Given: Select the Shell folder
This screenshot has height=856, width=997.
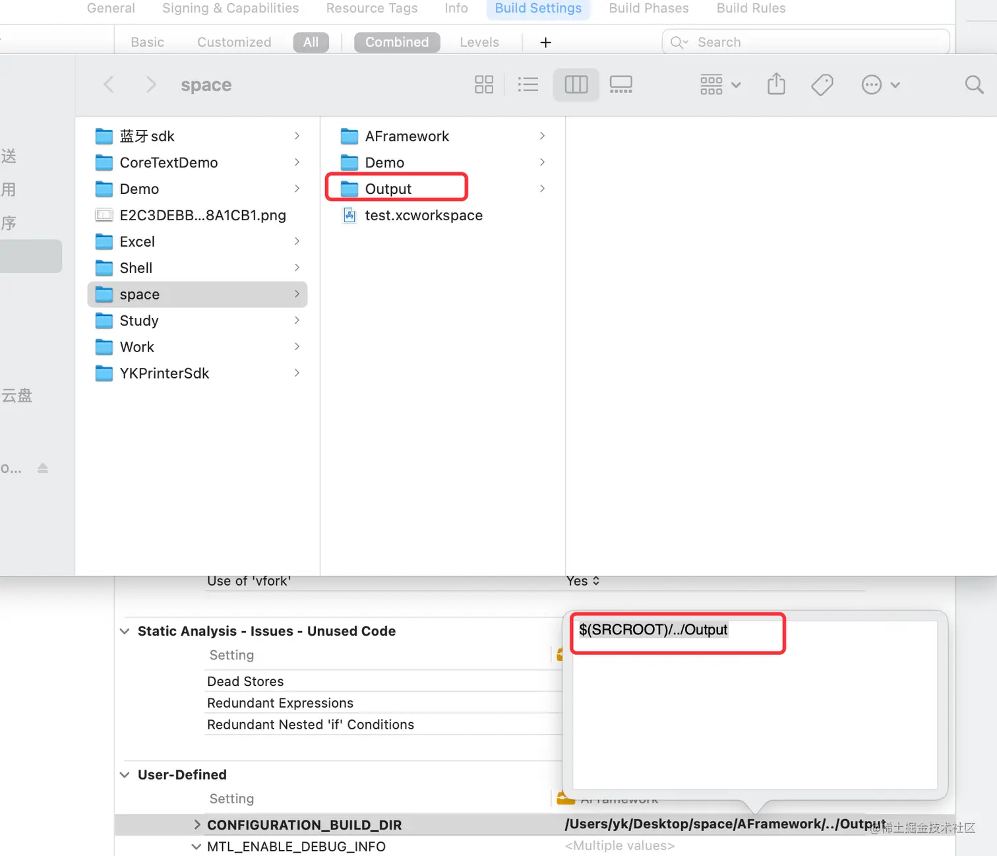Looking at the screenshot, I should click(197, 268).
